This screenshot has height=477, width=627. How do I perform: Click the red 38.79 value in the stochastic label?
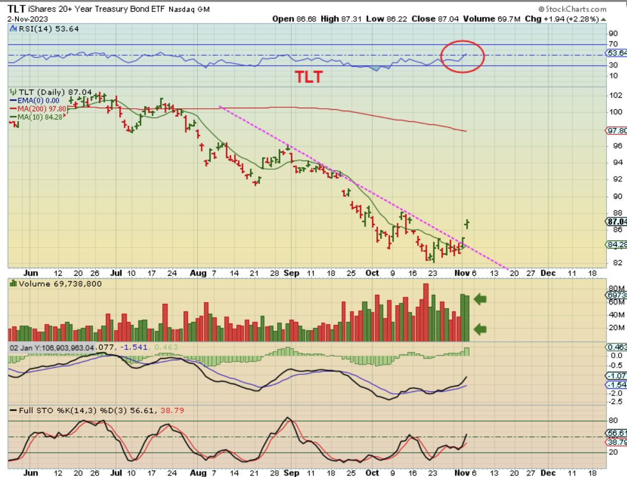[172, 411]
